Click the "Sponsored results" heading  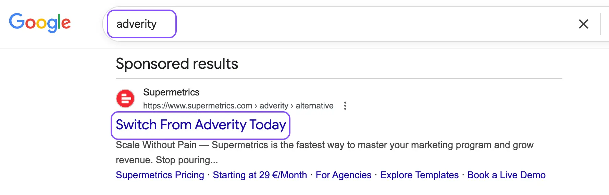(177, 64)
